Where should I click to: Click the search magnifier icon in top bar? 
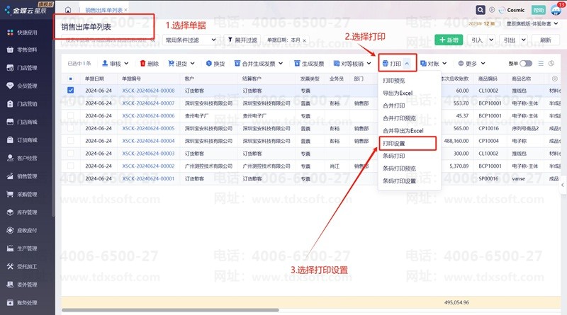[x=482, y=11]
